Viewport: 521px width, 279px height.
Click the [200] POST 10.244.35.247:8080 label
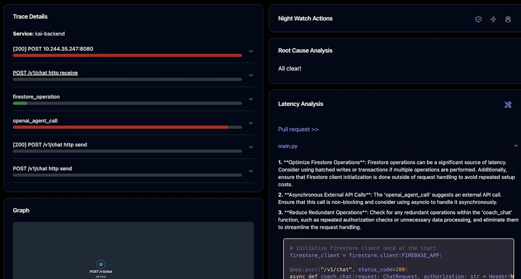tap(53, 49)
